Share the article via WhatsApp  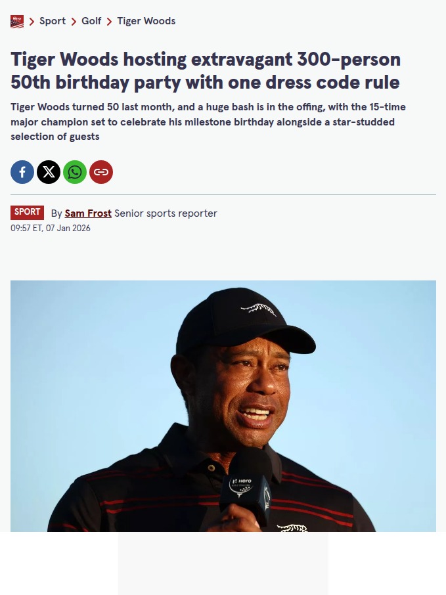[75, 172]
